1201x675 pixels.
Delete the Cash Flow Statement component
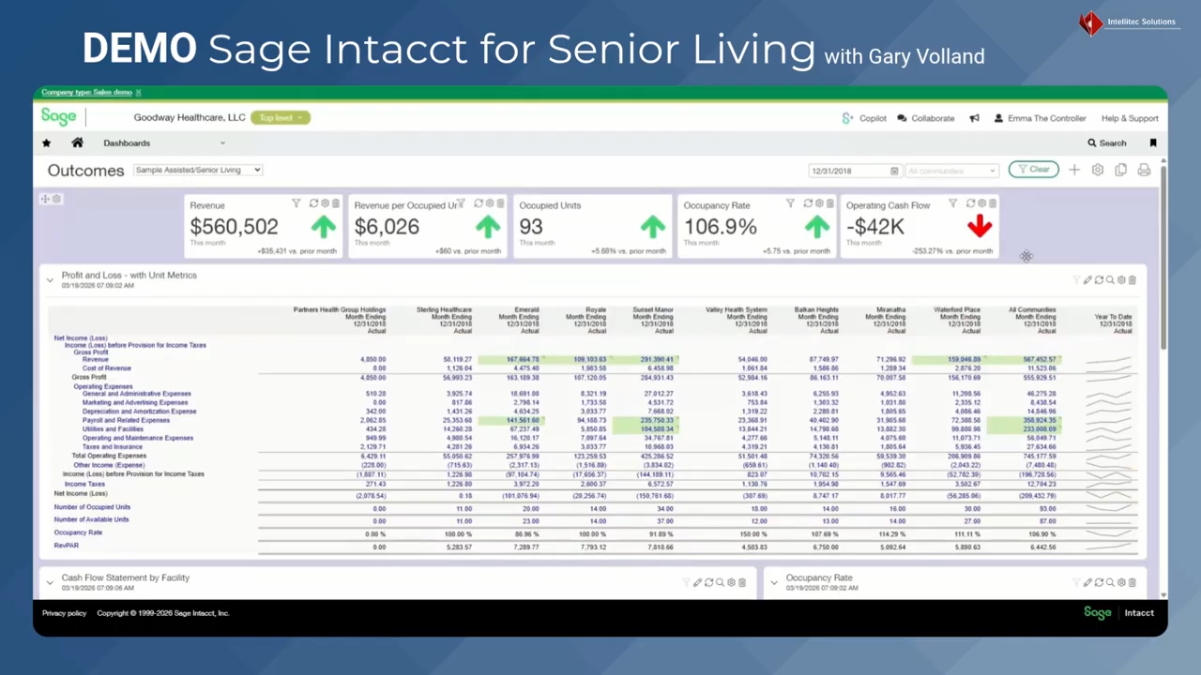[x=742, y=582]
